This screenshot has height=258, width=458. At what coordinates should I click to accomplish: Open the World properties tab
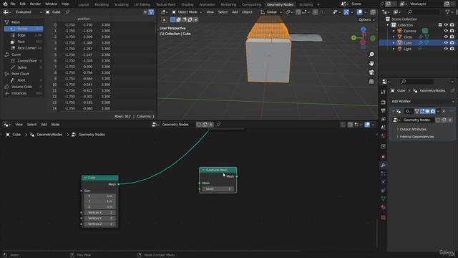tap(384, 135)
